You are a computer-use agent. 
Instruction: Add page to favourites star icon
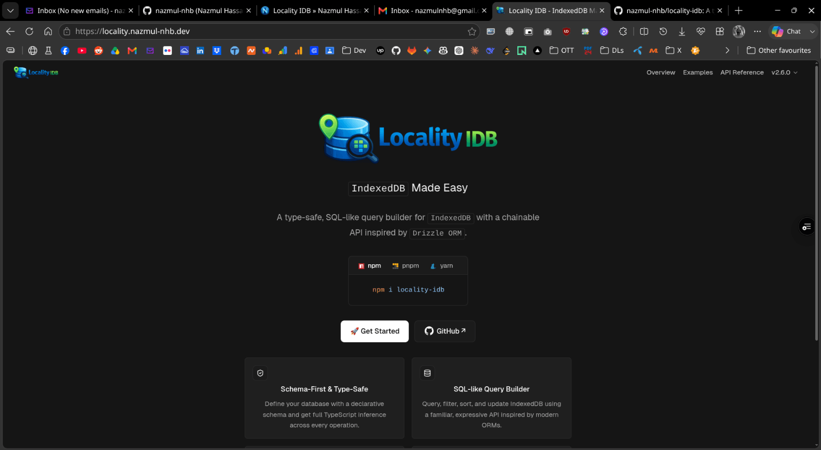coord(472,31)
